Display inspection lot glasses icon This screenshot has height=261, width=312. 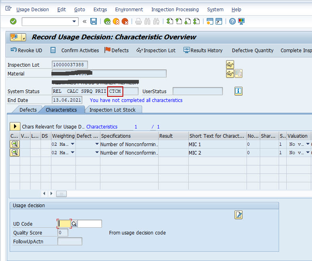click(230, 65)
